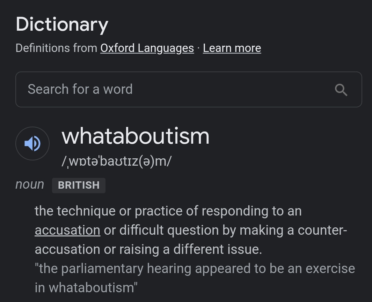372x302 pixels.
Task: Click the BRITISH region label
Action: (x=79, y=185)
